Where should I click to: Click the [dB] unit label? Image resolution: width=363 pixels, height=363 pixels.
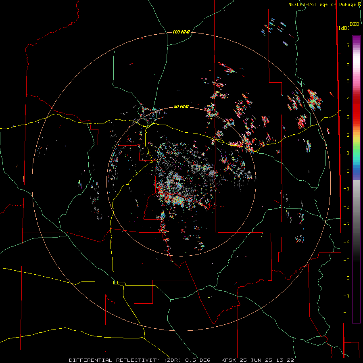pos(344,28)
